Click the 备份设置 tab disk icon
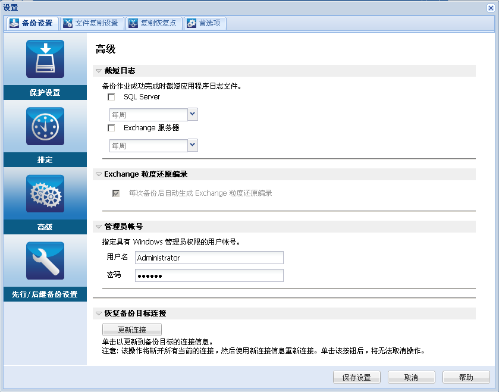This screenshot has width=499, height=392. (14, 23)
